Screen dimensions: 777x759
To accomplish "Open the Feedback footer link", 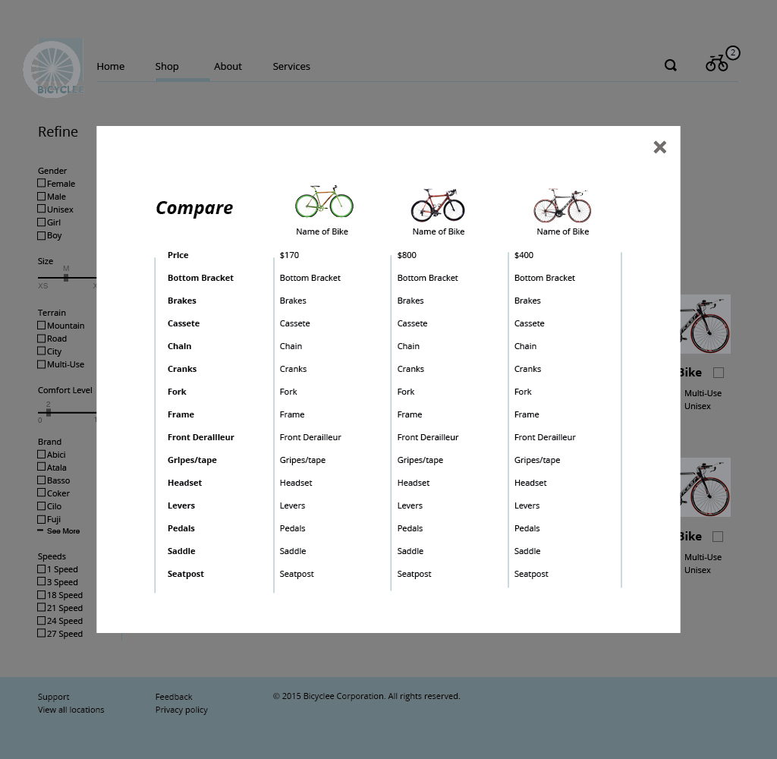I will coord(174,697).
